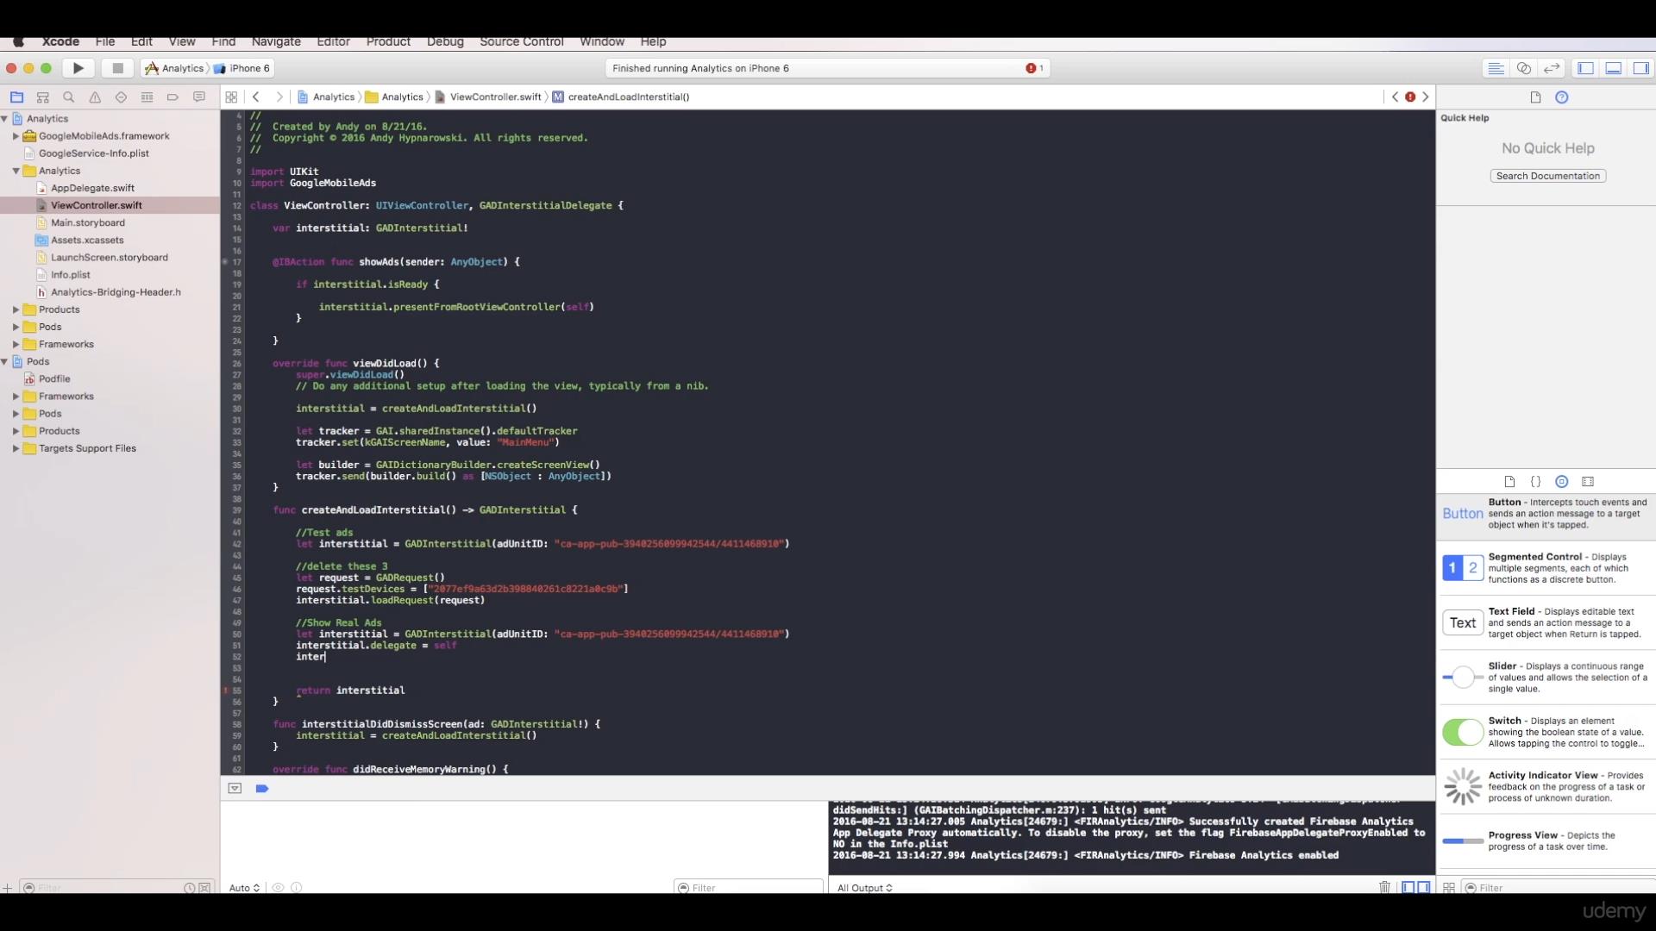Toggle the Utilities panel visibility

point(1641,68)
